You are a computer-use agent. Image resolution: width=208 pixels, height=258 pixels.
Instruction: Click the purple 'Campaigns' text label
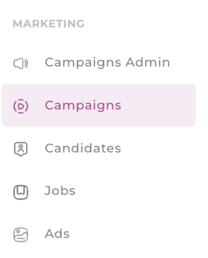point(83,105)
